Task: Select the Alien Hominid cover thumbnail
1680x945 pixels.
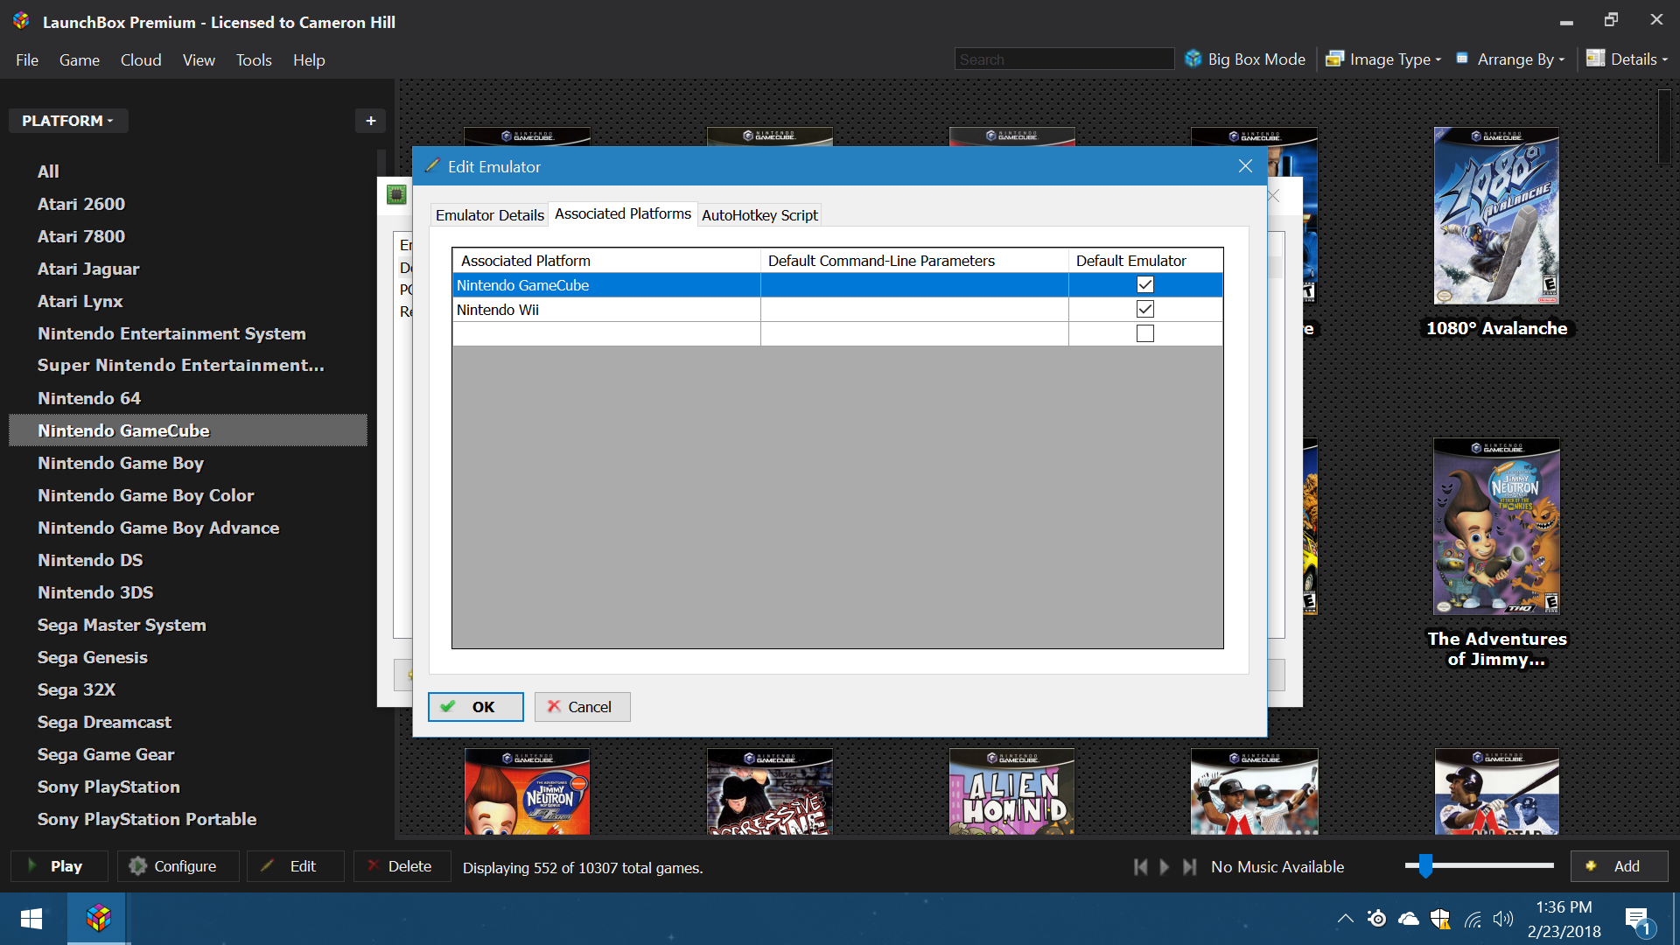Action: [1011, 791]
